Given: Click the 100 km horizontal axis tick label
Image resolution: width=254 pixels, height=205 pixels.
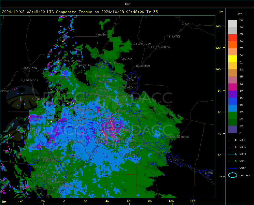Looking at the screenshot, I should (x=171, y=201).
